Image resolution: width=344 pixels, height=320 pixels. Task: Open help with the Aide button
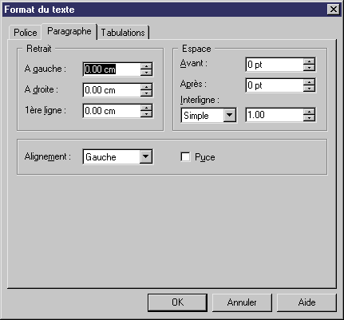(306, 302)
